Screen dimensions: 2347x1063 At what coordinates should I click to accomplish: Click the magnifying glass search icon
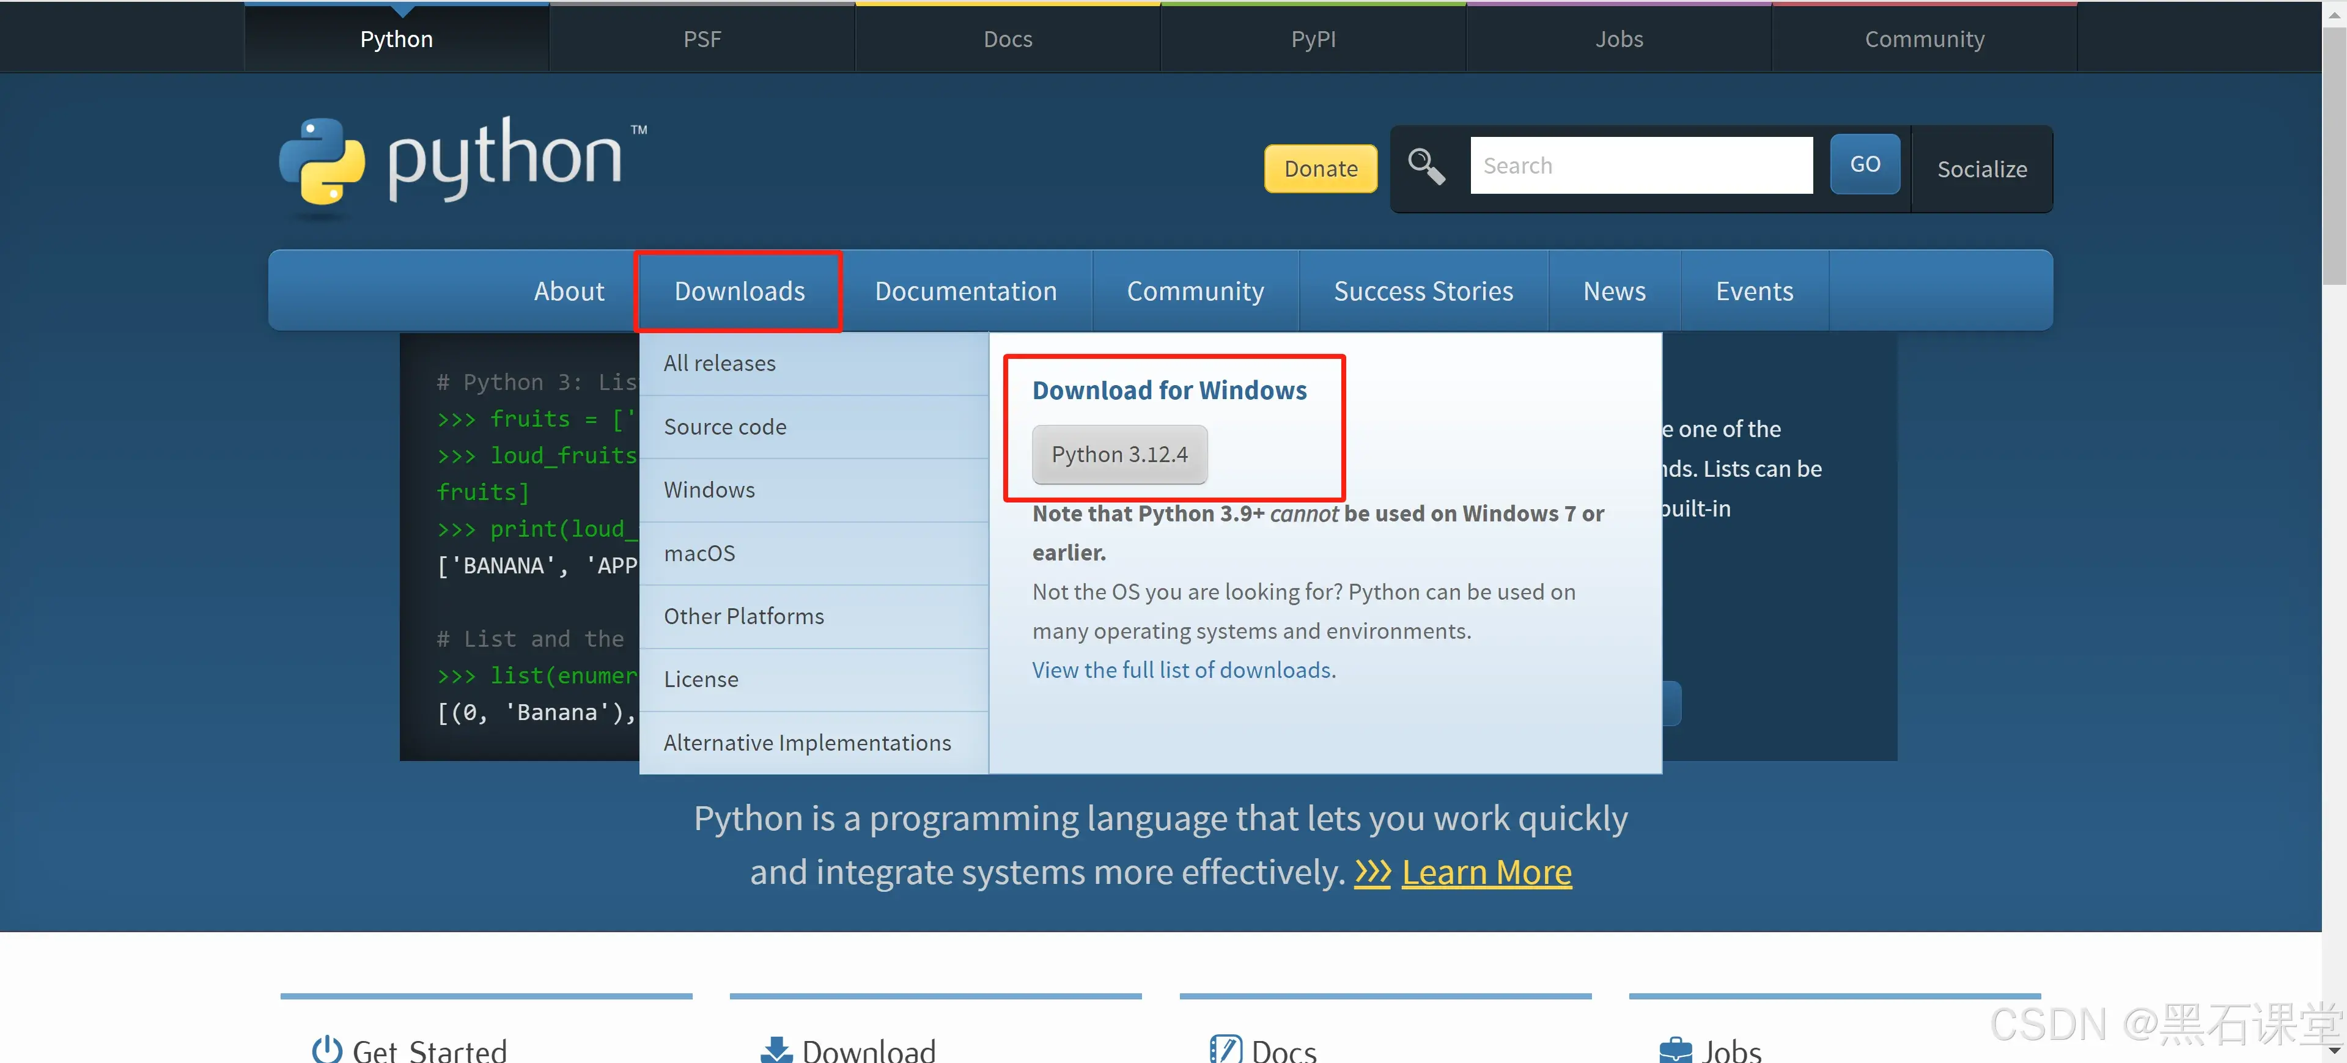(x=1426, y=166)
